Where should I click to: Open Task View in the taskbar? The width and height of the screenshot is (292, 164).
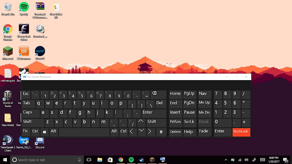click(89, 160)
